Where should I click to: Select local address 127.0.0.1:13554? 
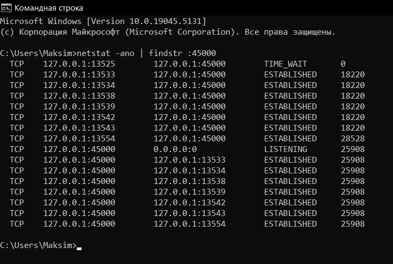point(79,139)
